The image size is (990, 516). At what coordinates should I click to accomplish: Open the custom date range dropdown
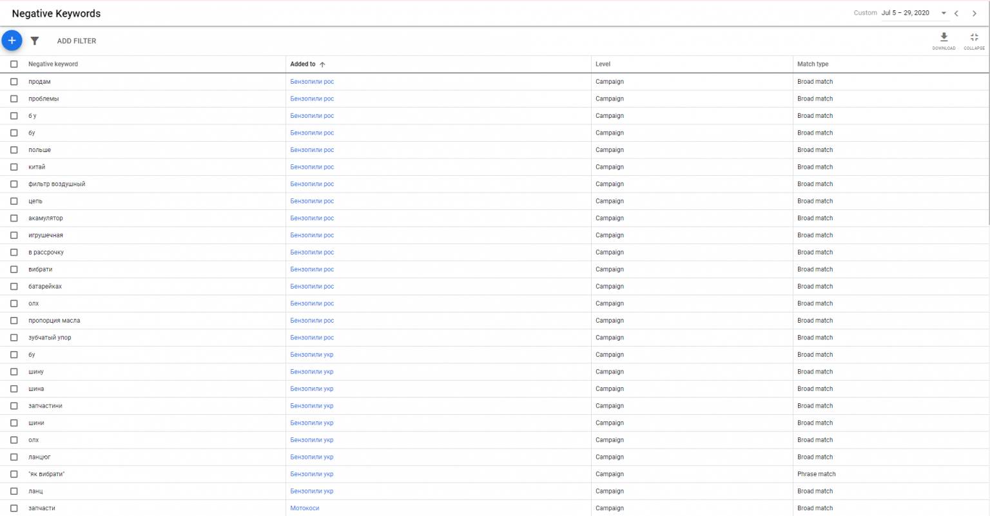click(x=944, y=13)
